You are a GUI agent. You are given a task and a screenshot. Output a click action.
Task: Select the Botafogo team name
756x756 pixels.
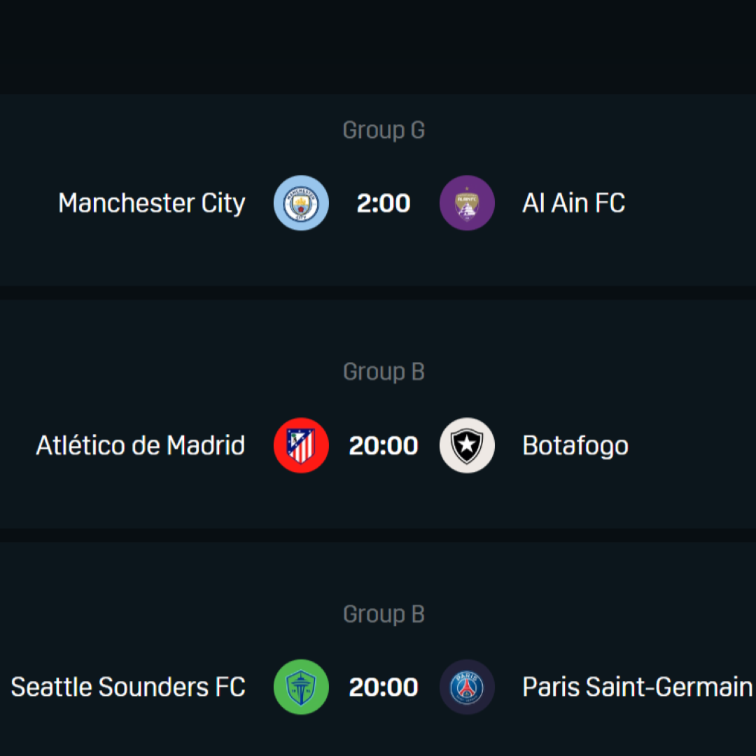click(575, 445)
